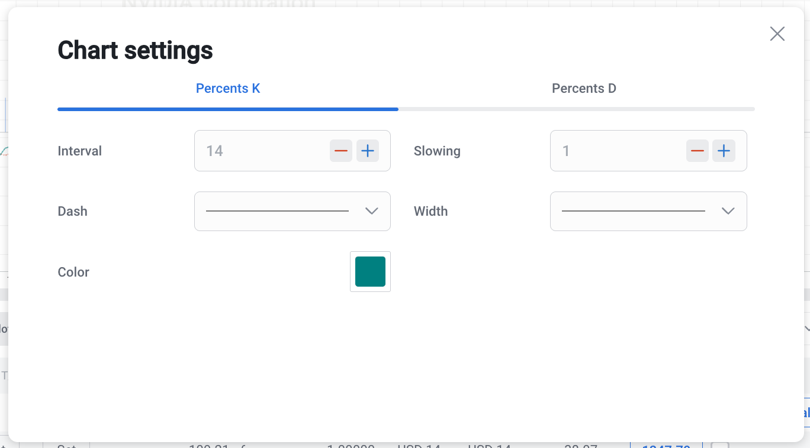Switch to the Percents D tab
Viewport: 810px width, 448px height.
pyautogui.click(x=584, y=89)
